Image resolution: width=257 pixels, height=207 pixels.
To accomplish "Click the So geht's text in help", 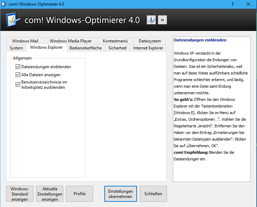I will (x=183, y=99).
